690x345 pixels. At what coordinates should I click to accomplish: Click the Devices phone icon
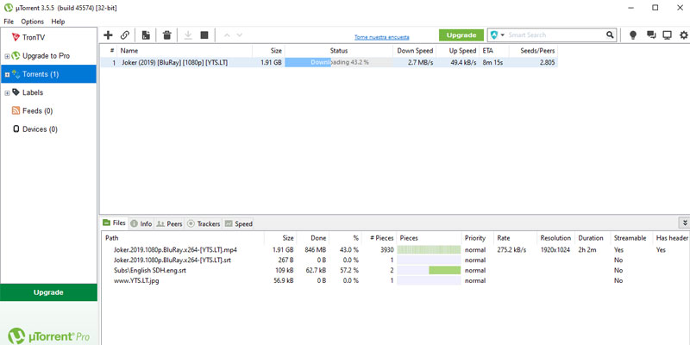tap(16, 129)
